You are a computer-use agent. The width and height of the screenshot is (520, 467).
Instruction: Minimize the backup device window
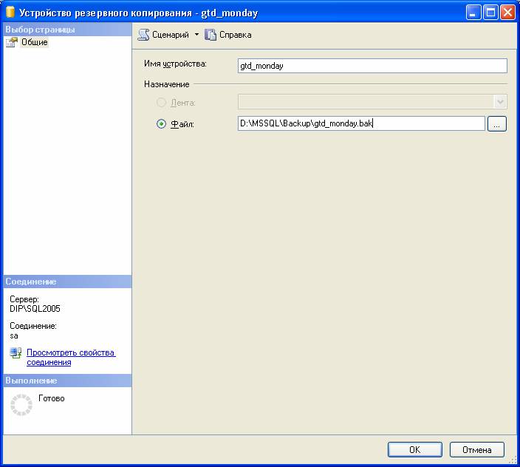(x=473, y=13)
